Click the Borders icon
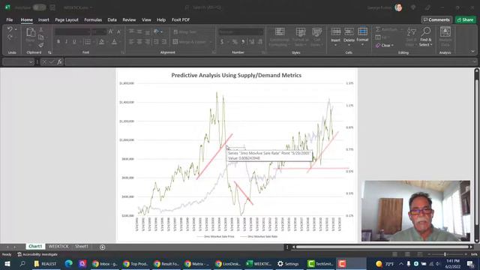The image size is (480, 270). click(x=88, y=42)
